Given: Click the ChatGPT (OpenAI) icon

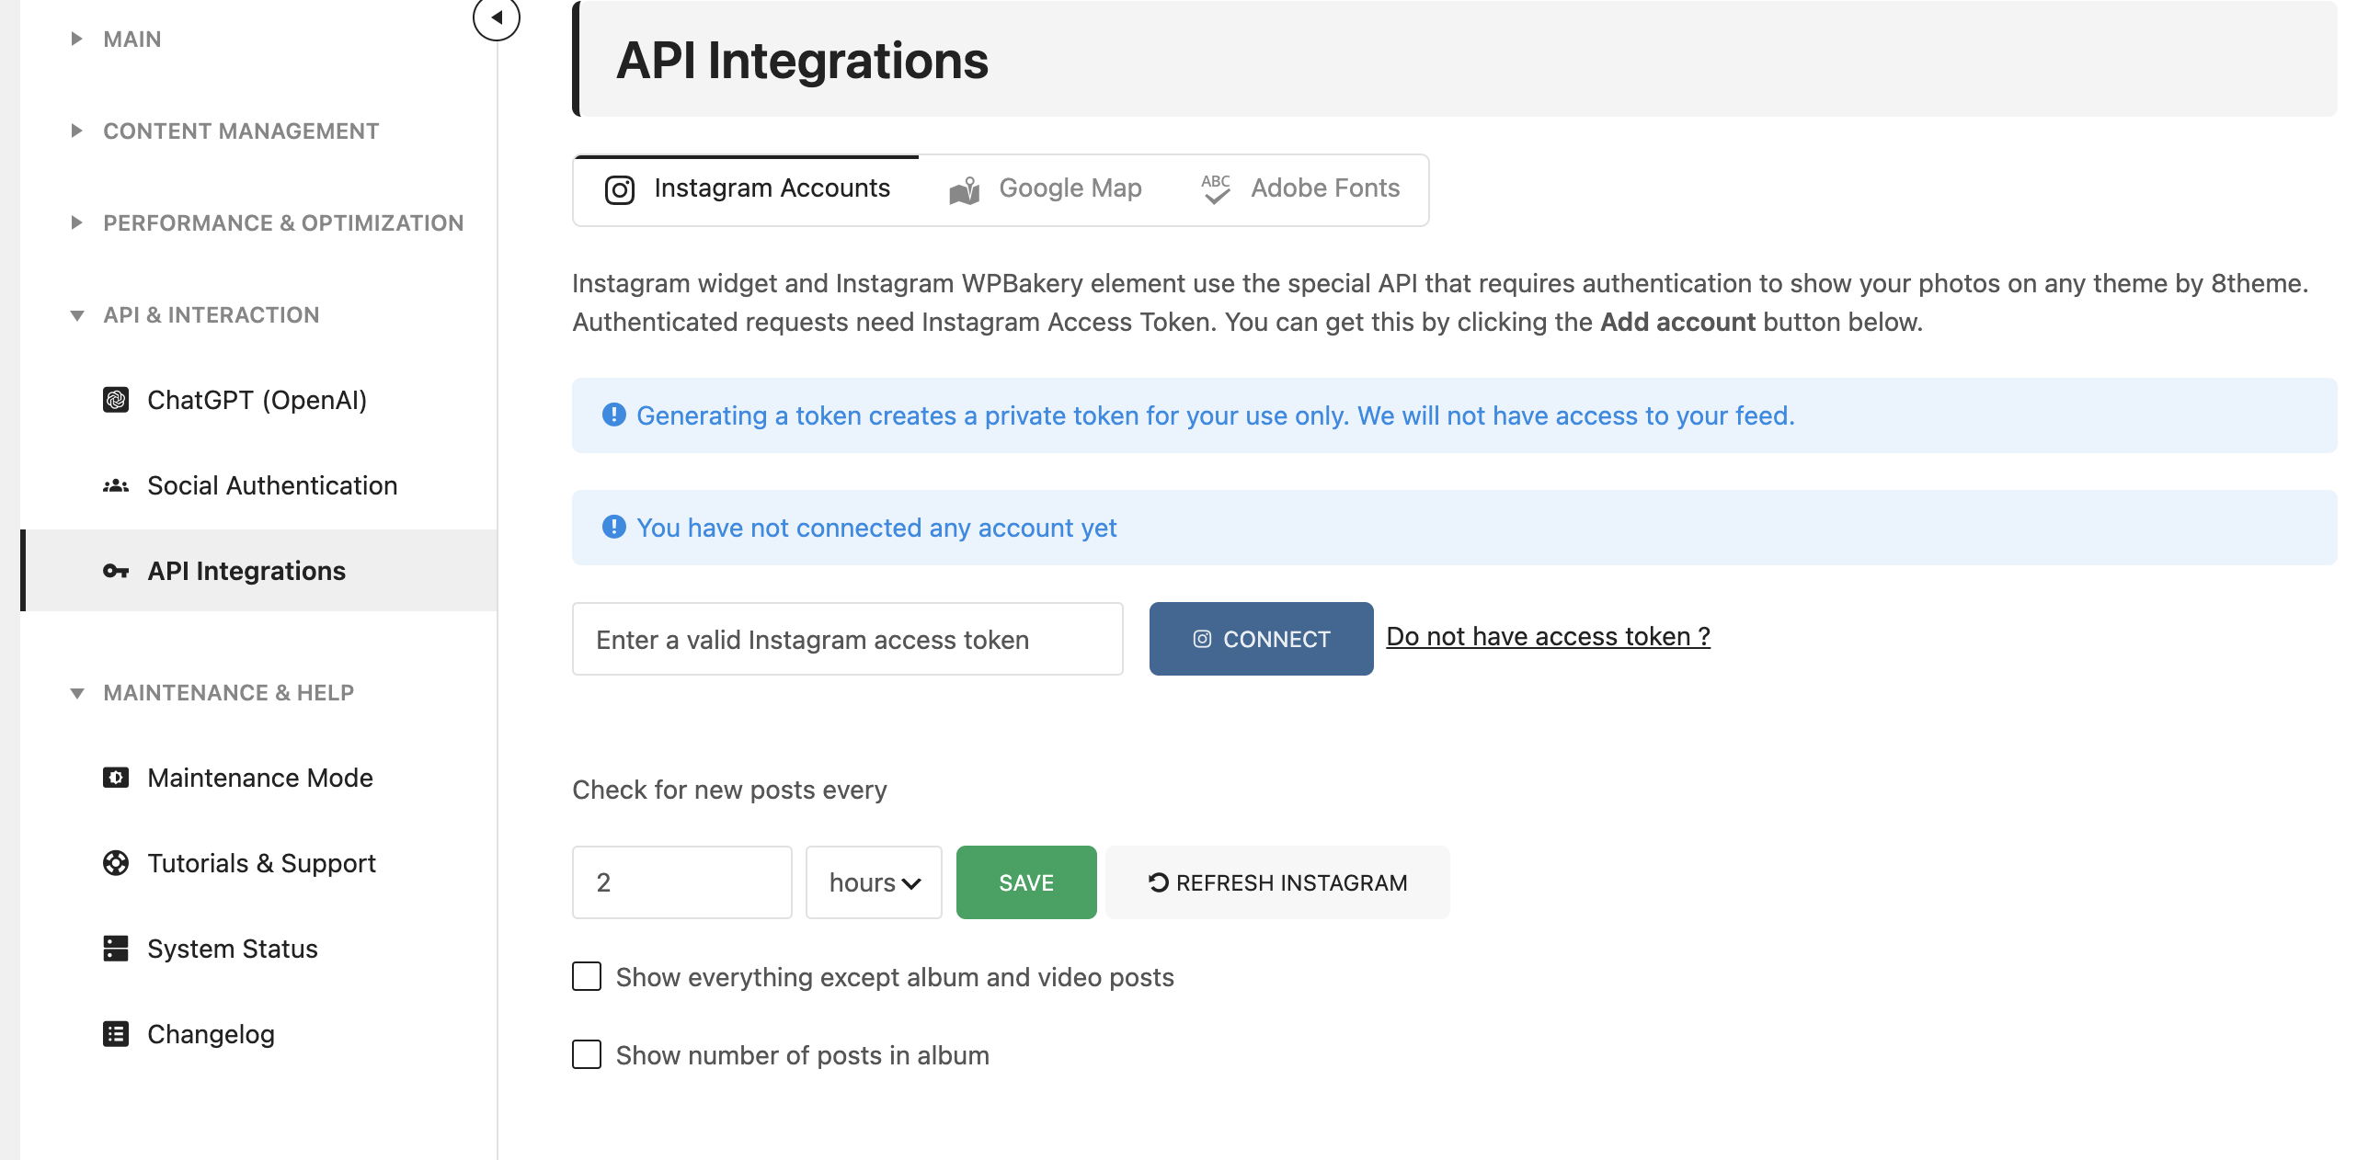Looking at the screenshot, I should tap(116, 400).
